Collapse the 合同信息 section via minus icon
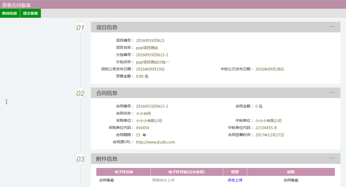346x187 pixels. (332, 92)
